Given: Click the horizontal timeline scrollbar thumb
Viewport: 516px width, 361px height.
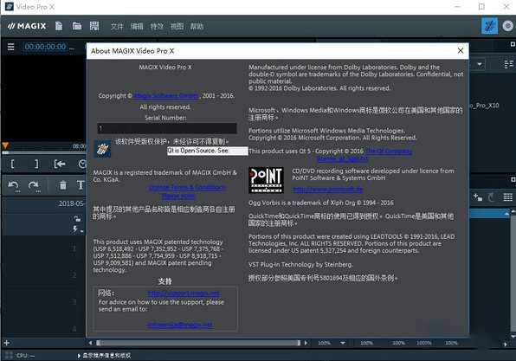Looking at the screenshot, I should click(x=198, y=343).
